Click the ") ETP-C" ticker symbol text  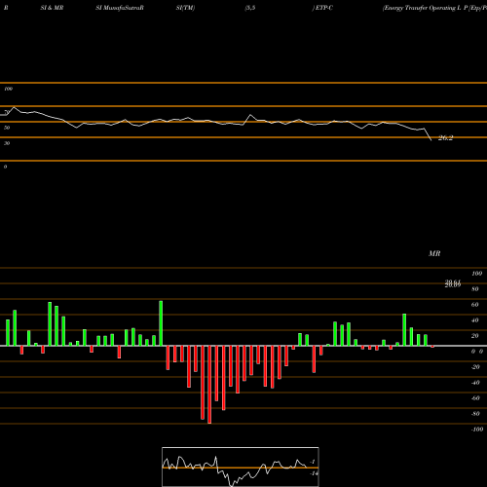(x=322, y=8)
